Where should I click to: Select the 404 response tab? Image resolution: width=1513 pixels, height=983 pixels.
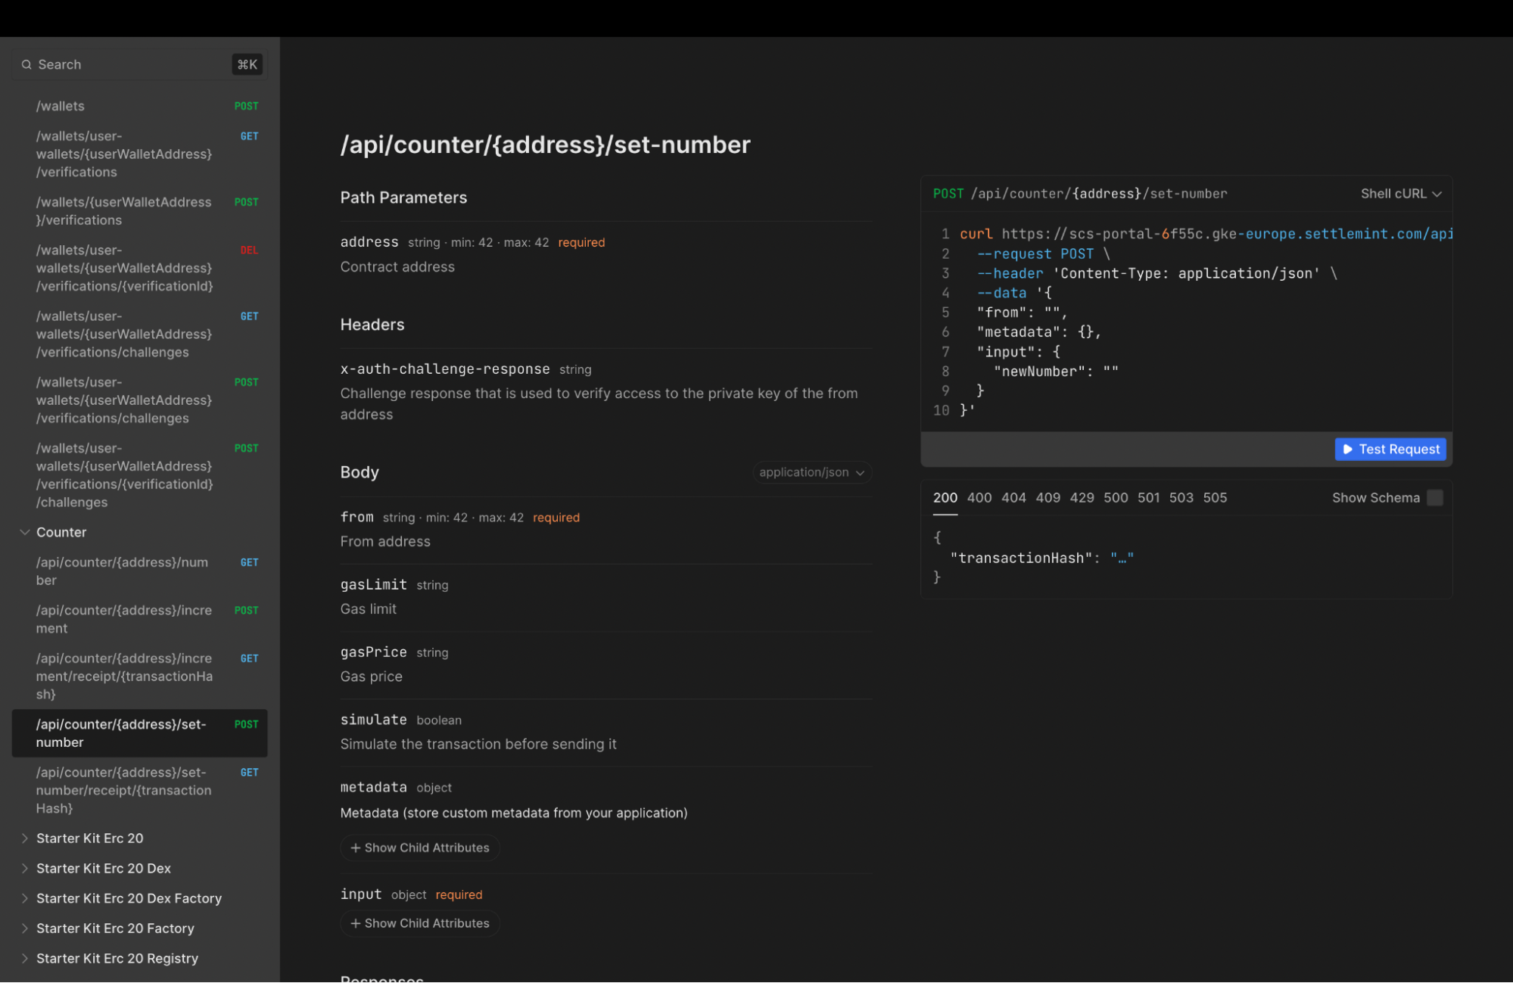point(1013,498)
